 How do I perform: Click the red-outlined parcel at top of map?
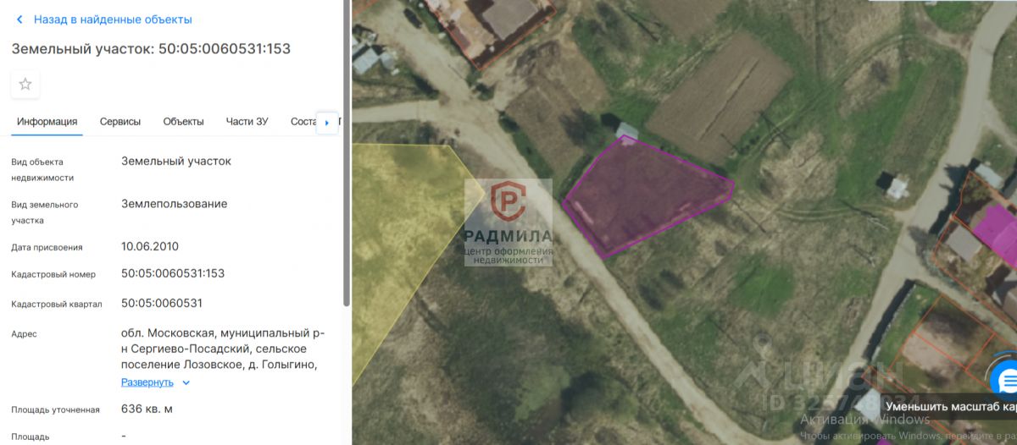point(492,25)
